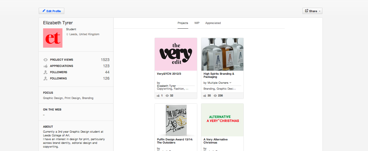Open the Share dropdown button
The image size is (368, 151).
tap(312, 11)
